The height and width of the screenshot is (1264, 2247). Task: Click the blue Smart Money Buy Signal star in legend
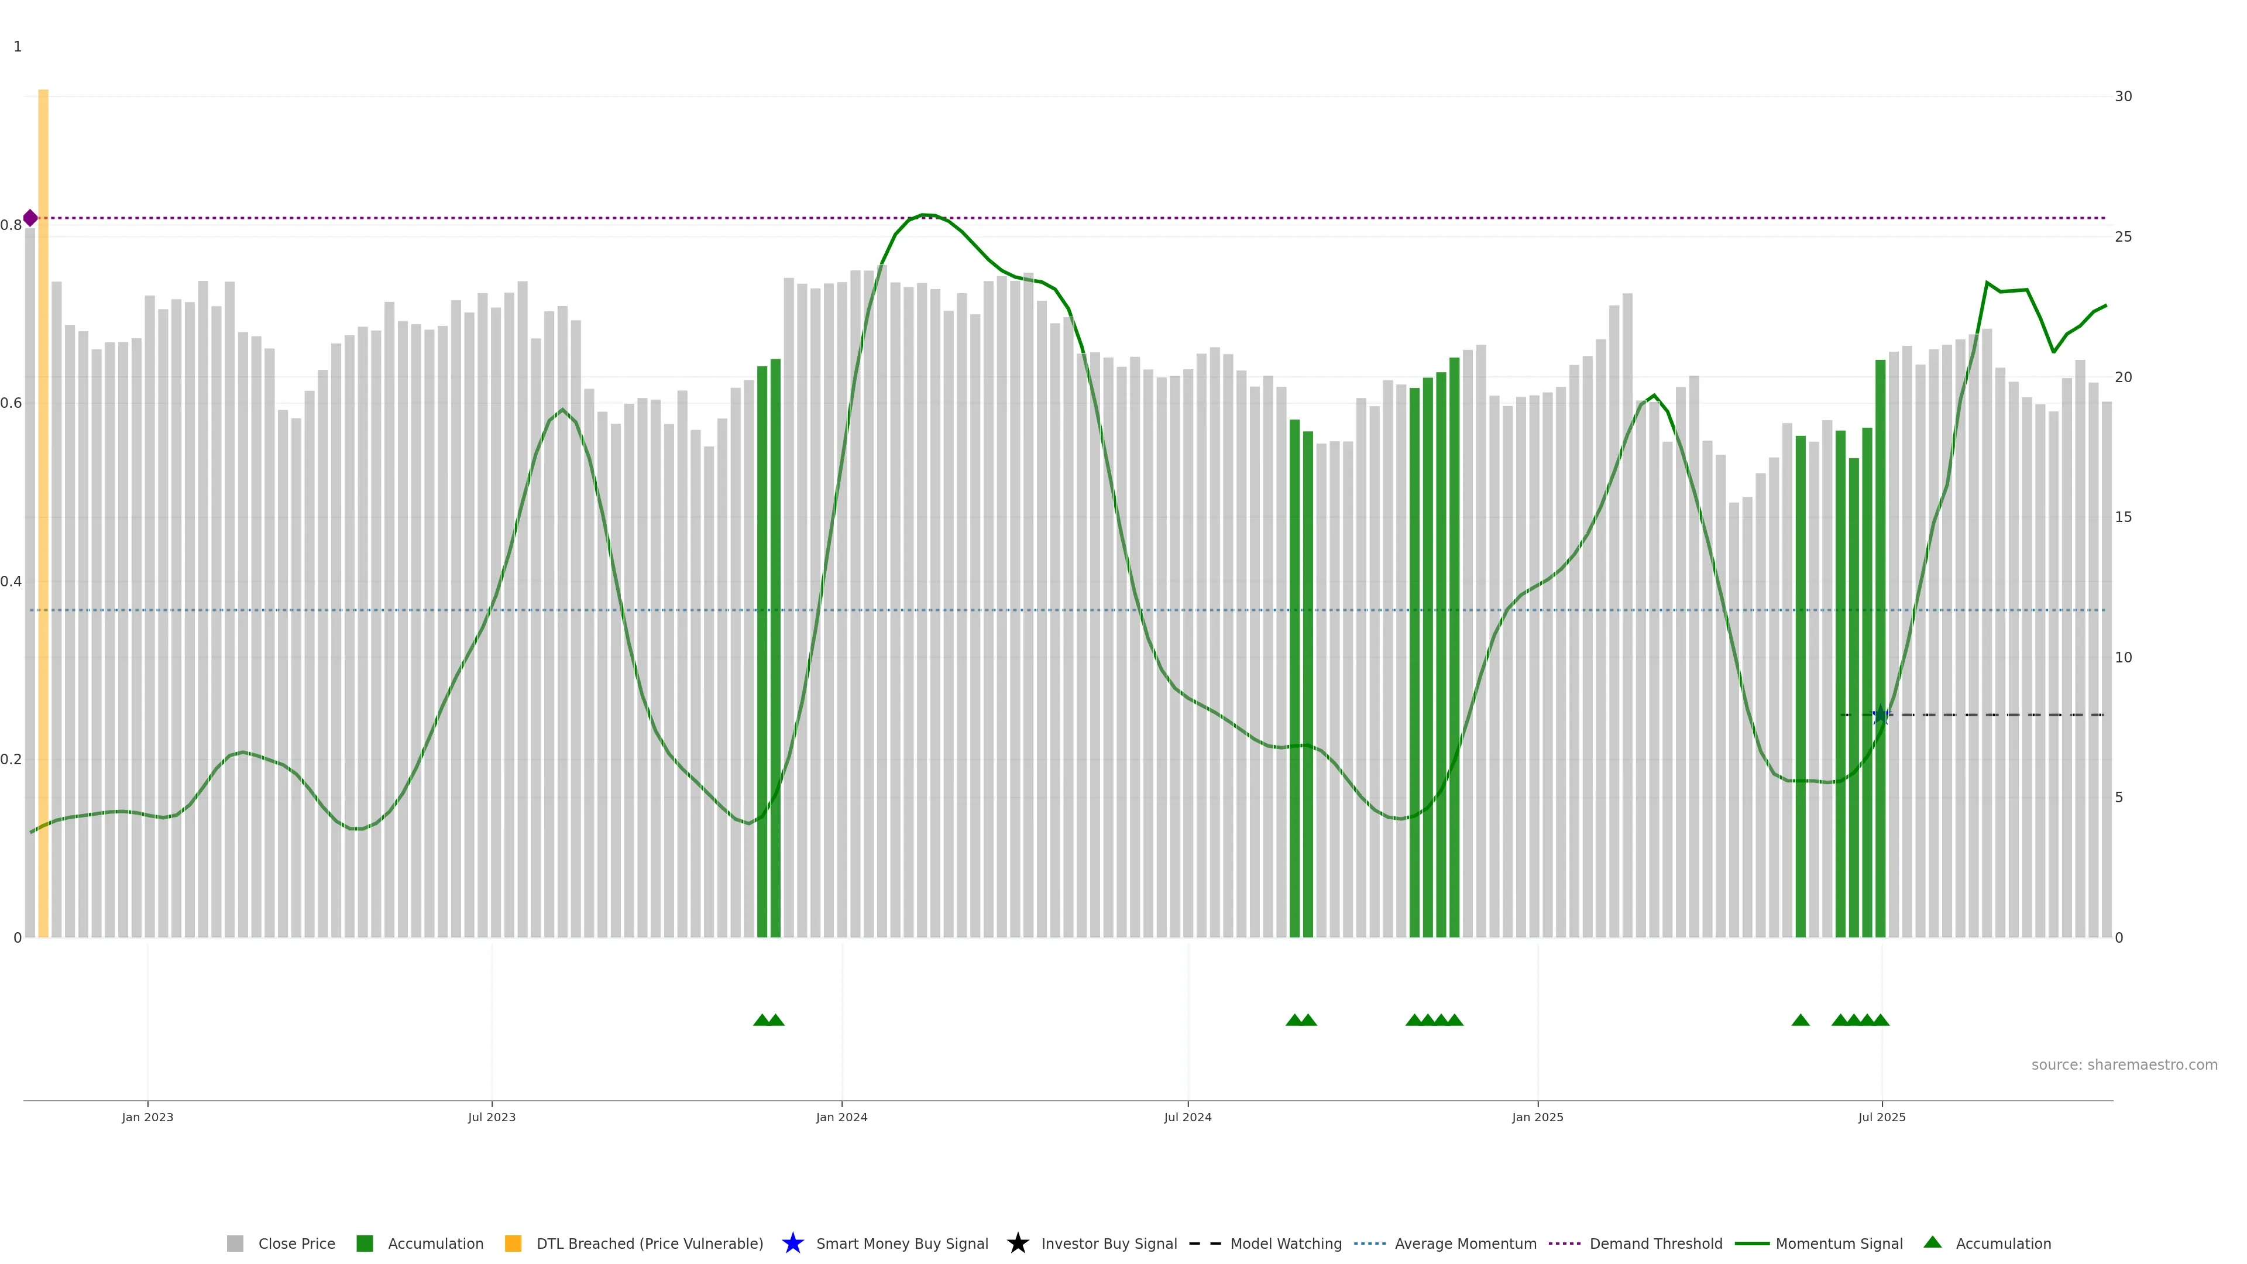792,1243
